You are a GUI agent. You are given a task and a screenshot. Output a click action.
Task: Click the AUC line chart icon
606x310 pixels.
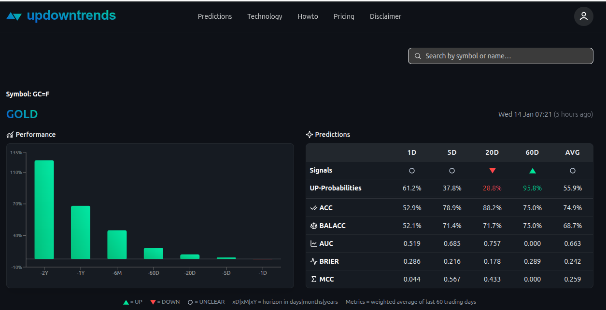coord(314,243)
